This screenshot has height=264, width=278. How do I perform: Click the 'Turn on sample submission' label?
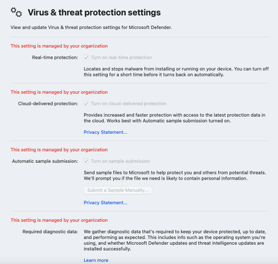point(120,161)
